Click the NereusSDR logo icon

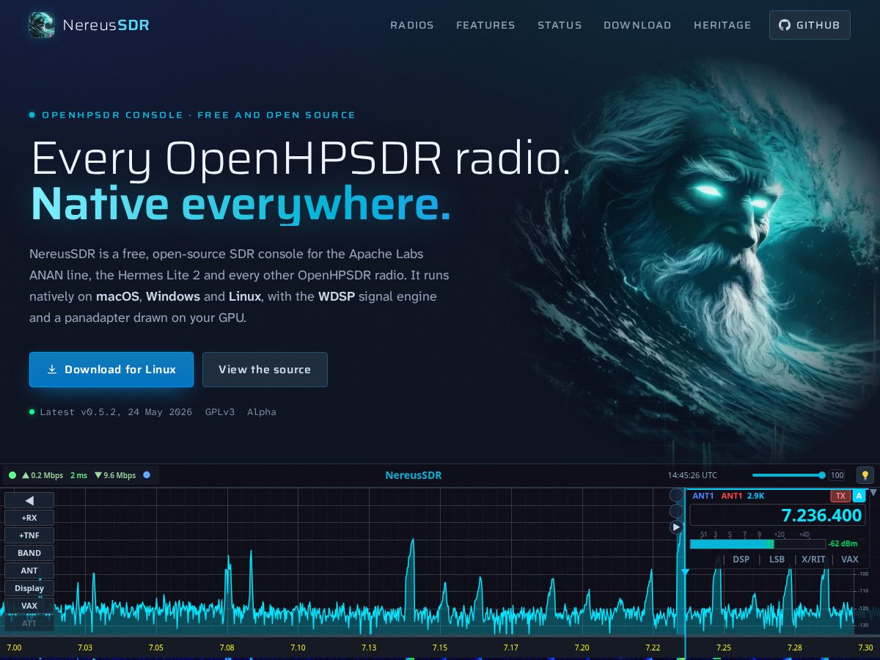point(42,25)
